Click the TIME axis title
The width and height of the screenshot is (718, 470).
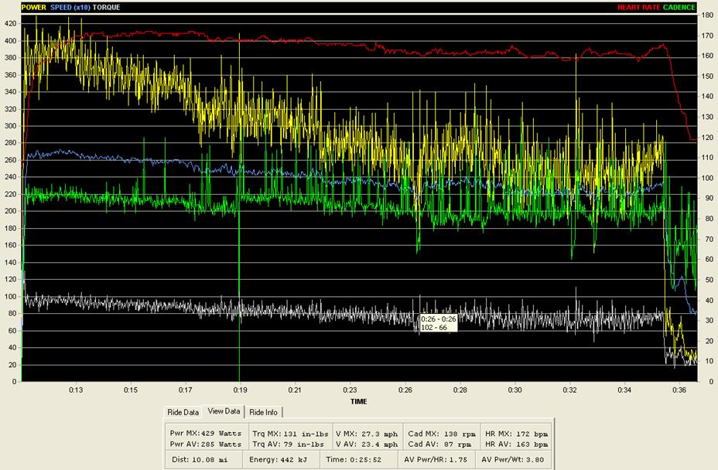[x=358, y=401]
